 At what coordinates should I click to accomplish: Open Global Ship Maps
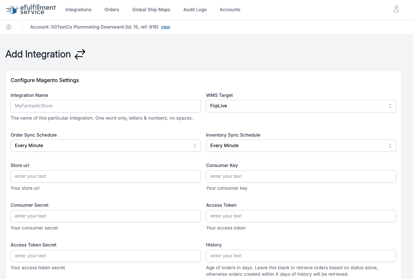click(151, 10)
